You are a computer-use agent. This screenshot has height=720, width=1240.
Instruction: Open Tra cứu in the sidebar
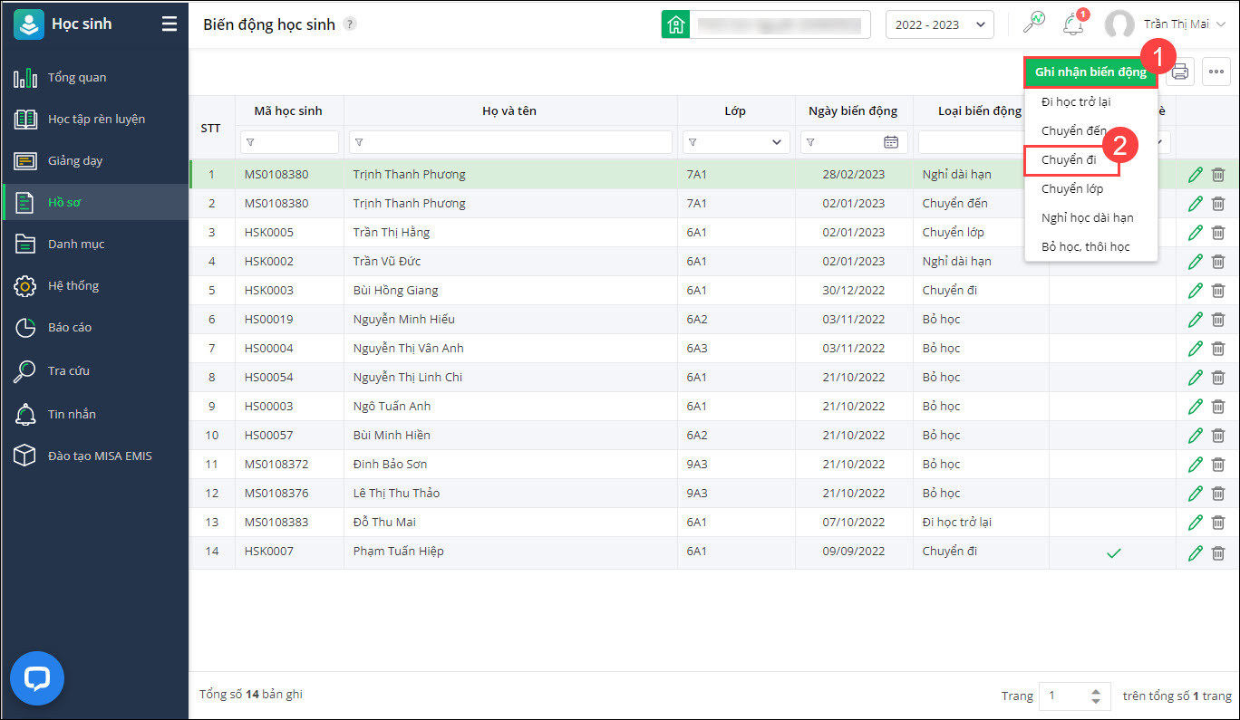click(x=94, y=371)
